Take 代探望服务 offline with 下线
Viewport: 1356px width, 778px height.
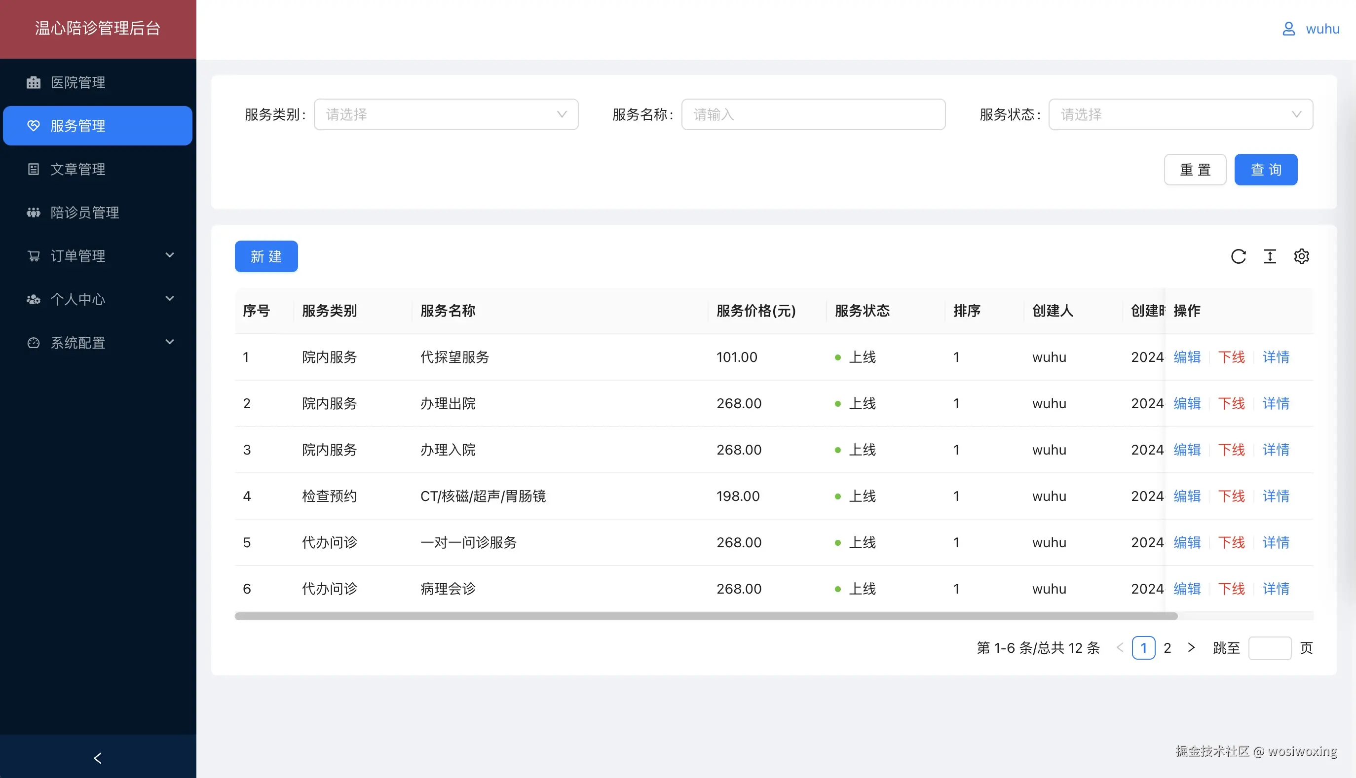point(1232,357)
